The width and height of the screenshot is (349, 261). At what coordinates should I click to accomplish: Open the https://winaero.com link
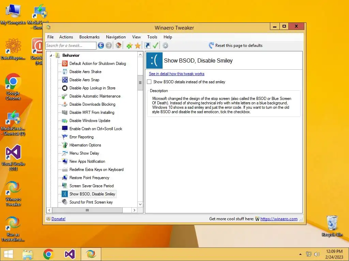pos(279,219)
